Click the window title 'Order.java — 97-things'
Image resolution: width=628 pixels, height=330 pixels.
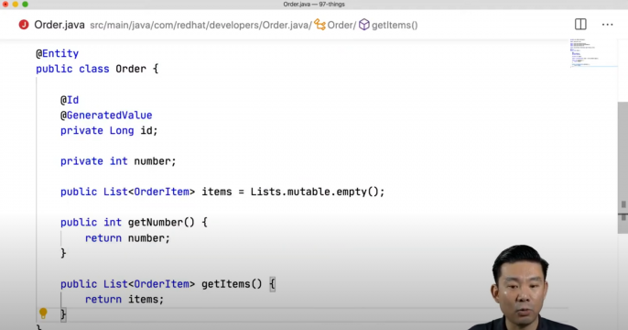314,5
